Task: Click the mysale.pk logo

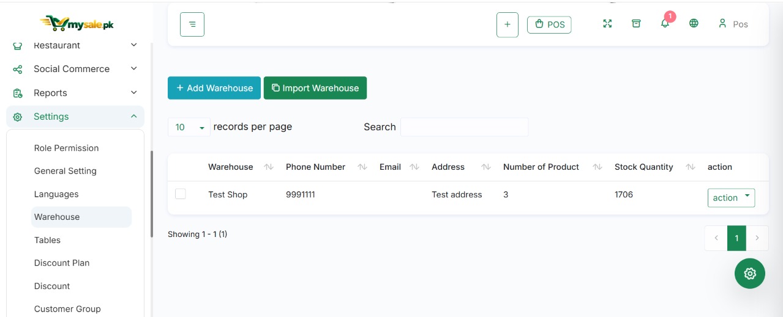Action: tap(77, 23)
